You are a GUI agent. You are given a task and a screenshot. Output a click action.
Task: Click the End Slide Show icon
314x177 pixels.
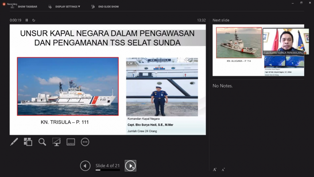pyautogui.click(x=93, y=7)
